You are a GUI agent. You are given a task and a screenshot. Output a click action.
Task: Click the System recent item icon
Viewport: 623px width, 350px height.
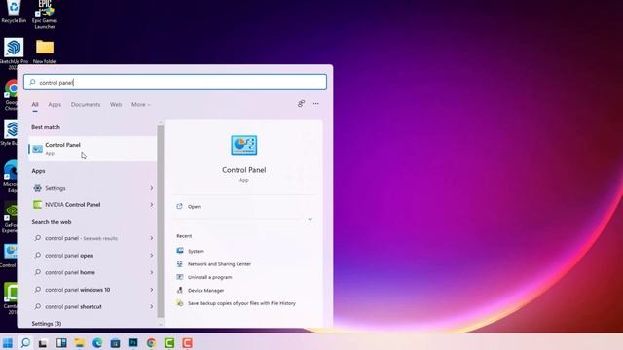click(x=180, y=251)
